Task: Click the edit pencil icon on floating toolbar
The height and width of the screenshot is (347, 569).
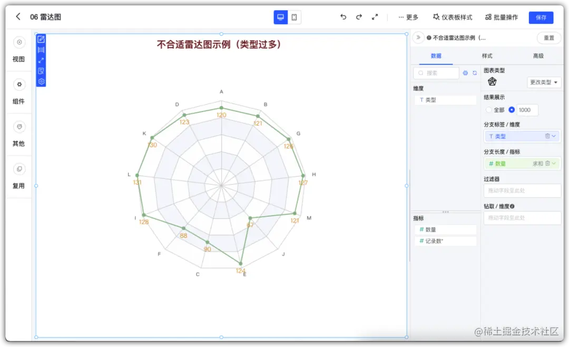Action: pyautogui.click(x=41, y=38)
